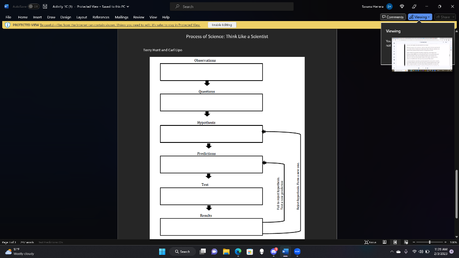Image resolution: width=459 pixels, height=258 pixels.
Task: Click Page 3 of 3 status indicator
Action: 9,242
